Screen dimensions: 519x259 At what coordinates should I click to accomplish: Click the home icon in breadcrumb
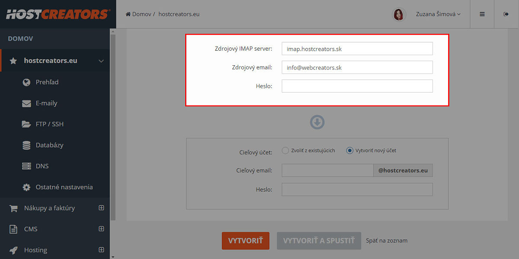click(x=128, y=14)
